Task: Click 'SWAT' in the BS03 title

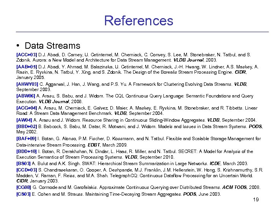Action: point(89,164)
